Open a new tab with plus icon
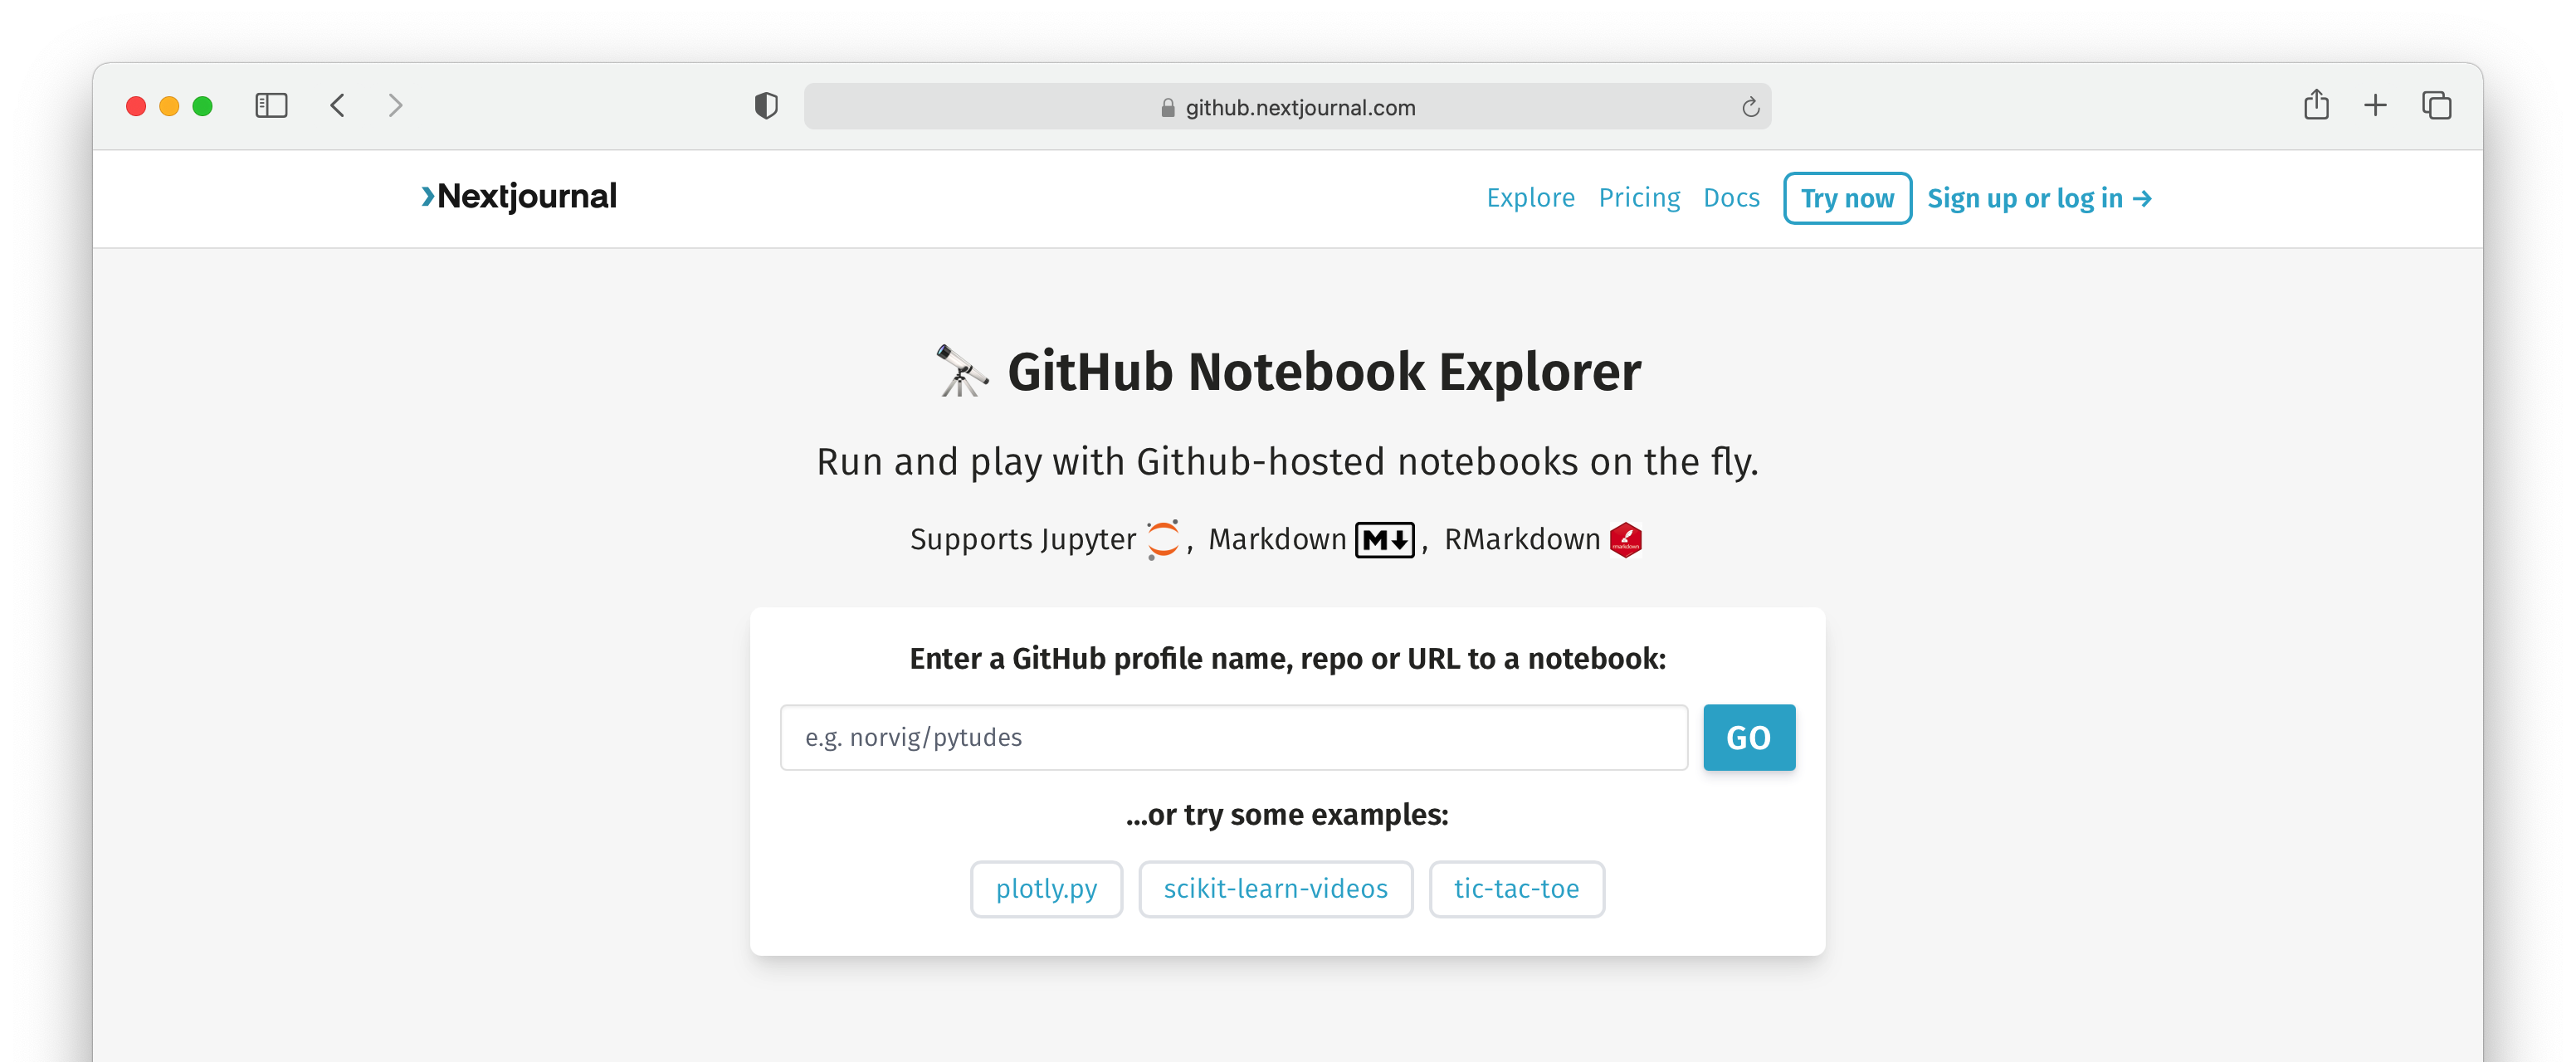2576x1062 pixels. 2375,105
